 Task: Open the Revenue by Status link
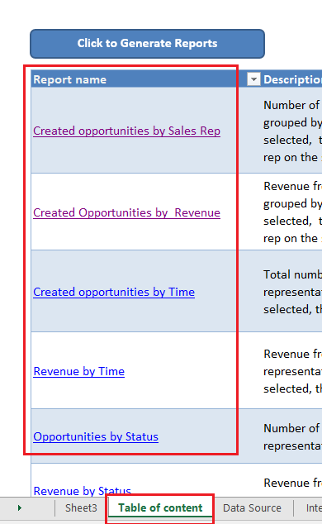coord(82,490)
